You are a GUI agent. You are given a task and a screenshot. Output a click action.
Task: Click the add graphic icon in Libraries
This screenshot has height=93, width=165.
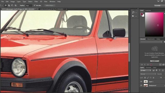coord(142,65)
